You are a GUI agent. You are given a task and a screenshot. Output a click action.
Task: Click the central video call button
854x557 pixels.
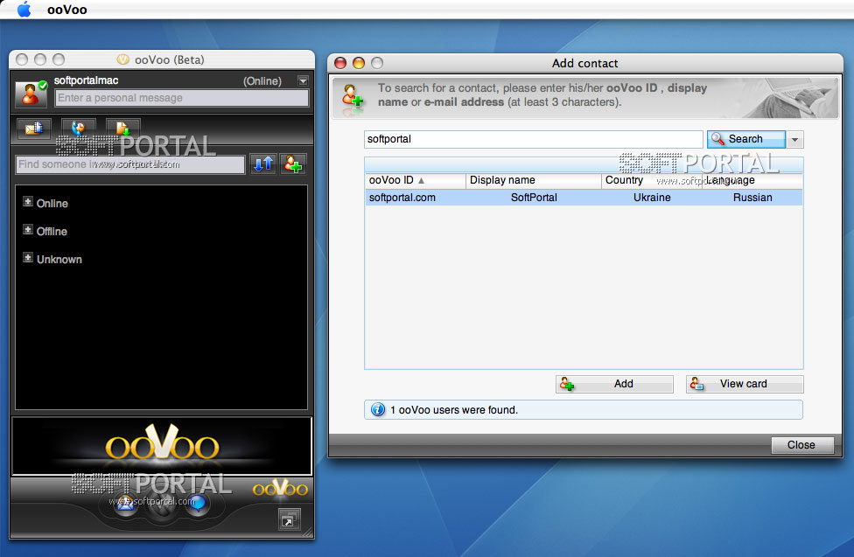pos(161,506)
